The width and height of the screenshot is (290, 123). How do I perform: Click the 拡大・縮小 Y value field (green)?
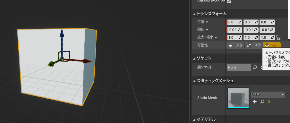[251, 37]
